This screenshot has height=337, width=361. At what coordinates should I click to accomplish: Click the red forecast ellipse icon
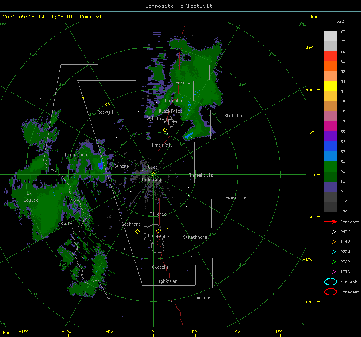click(331, 292)
